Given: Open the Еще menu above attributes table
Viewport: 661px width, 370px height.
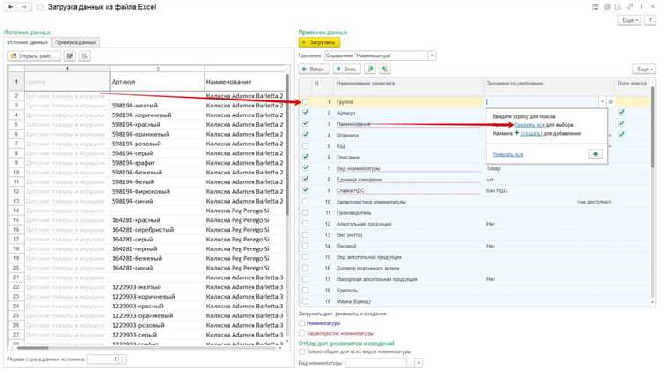Looking at the screenshot, I should 644,69.
